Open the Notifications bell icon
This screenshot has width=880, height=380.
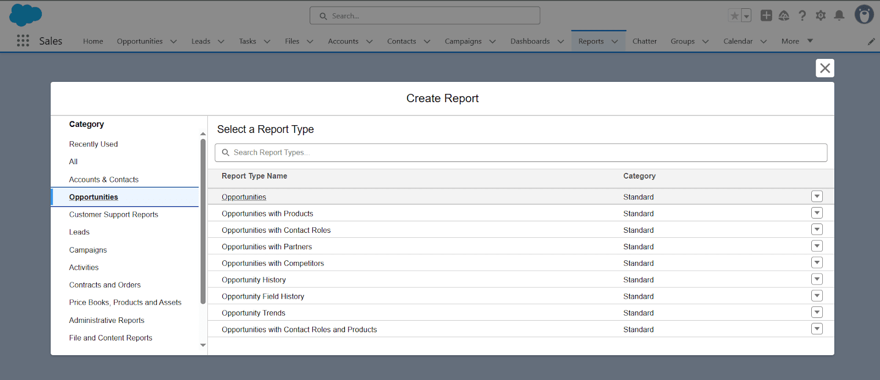pyautogui.click(x=839, y=15)
